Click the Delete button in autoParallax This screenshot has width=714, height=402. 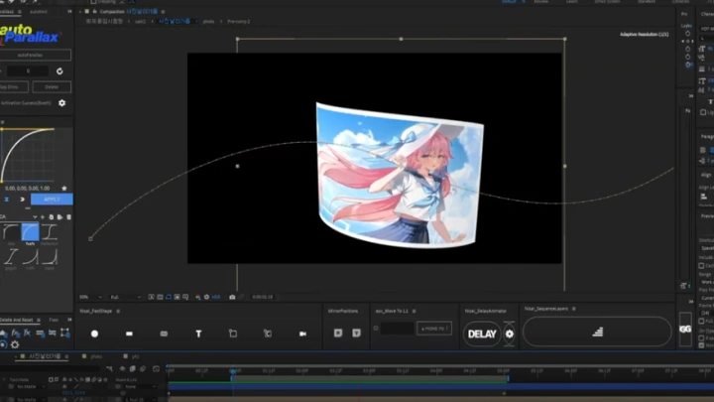point(52,86)
